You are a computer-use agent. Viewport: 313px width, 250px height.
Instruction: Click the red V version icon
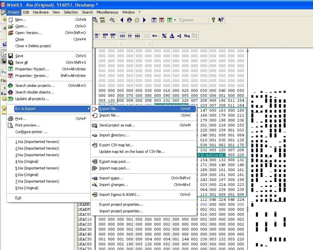pos(162,20)
